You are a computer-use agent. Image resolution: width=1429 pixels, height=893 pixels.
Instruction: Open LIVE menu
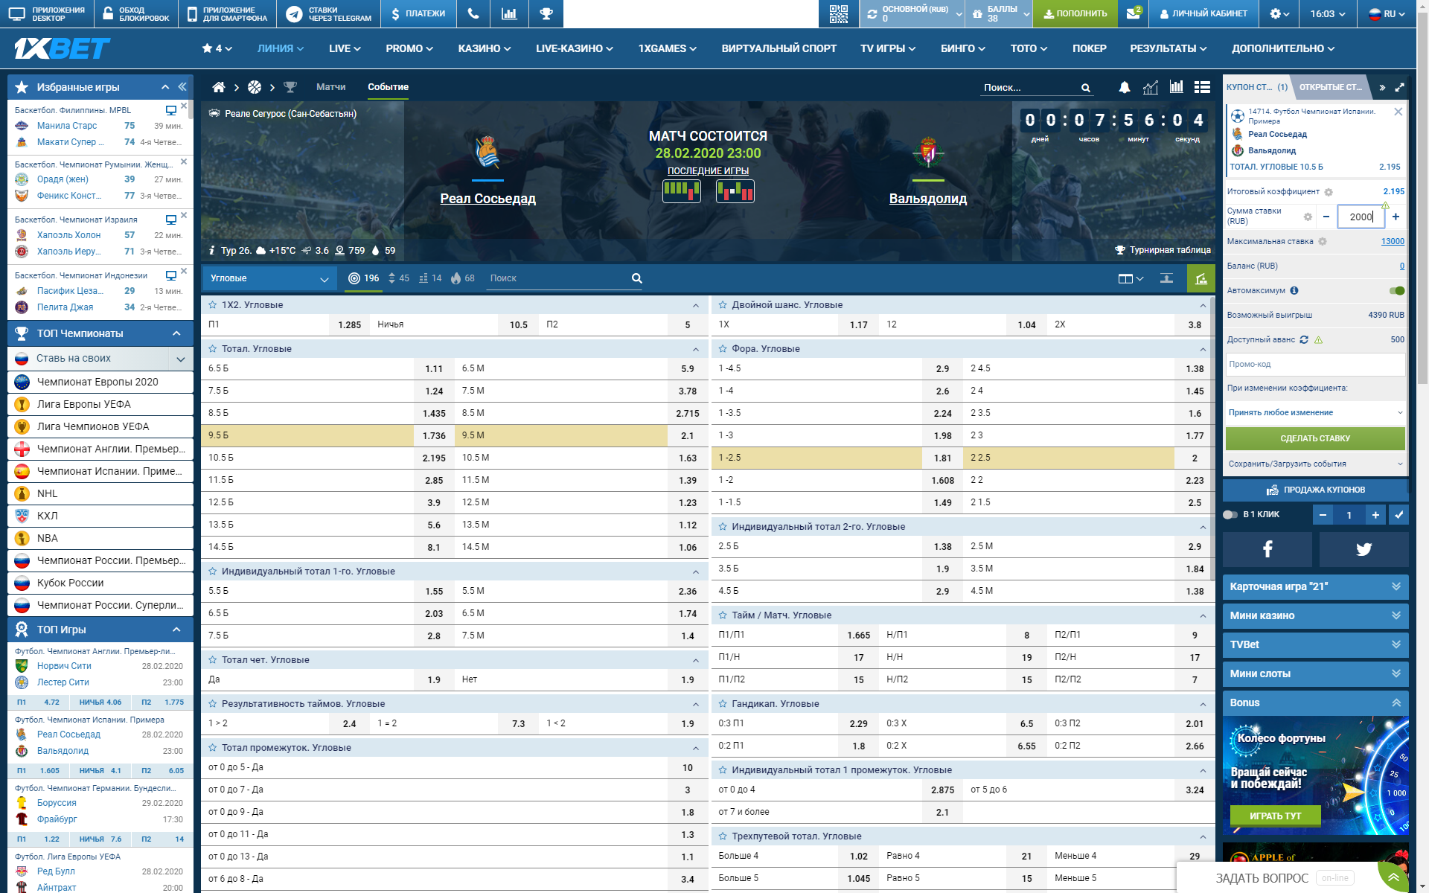pos(345,48)
